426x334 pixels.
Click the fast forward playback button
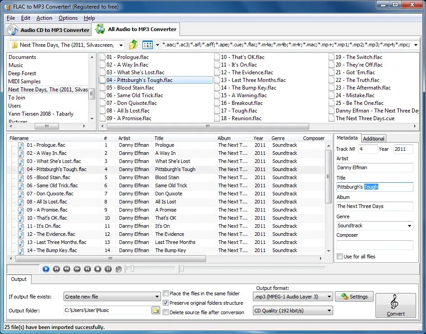77,269
